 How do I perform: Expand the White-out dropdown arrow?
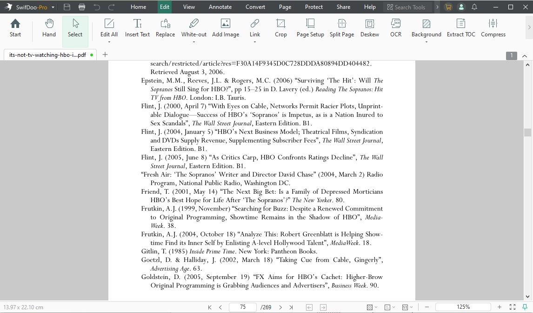194,42
